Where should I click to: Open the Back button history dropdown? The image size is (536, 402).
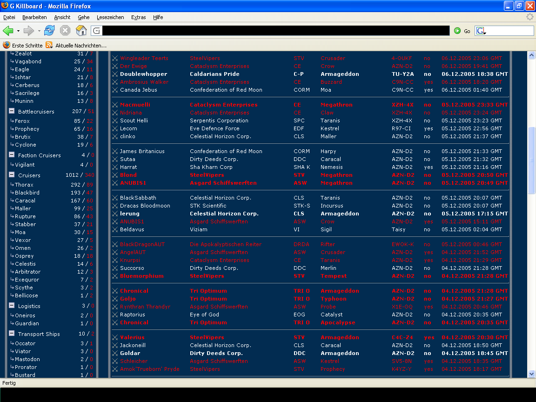click(x=18, y=31)
